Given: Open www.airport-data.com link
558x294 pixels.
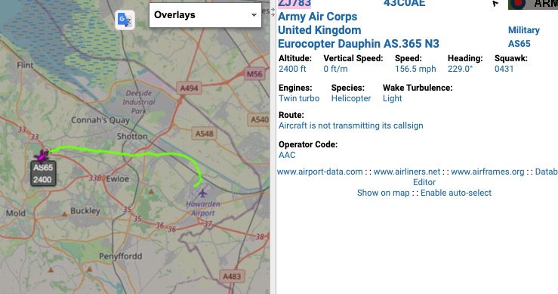Looking at the screenshot, I should pyautogui.click(x=320, y=172).
